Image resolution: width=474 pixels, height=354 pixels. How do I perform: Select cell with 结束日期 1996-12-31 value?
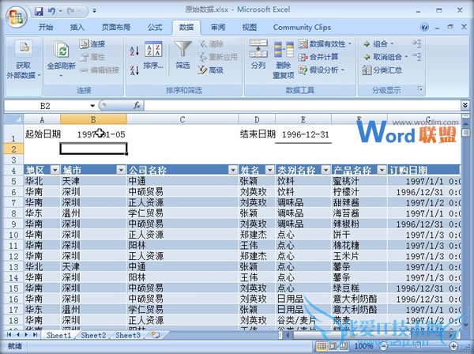(303, 134)
